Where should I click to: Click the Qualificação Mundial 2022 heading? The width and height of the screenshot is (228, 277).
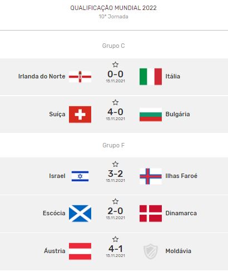113,8
